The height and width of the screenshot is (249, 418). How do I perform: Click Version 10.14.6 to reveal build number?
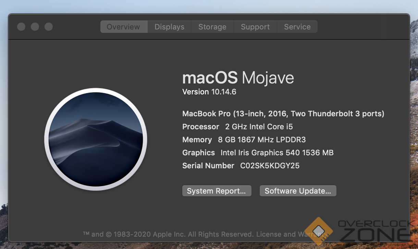[209, 92]
